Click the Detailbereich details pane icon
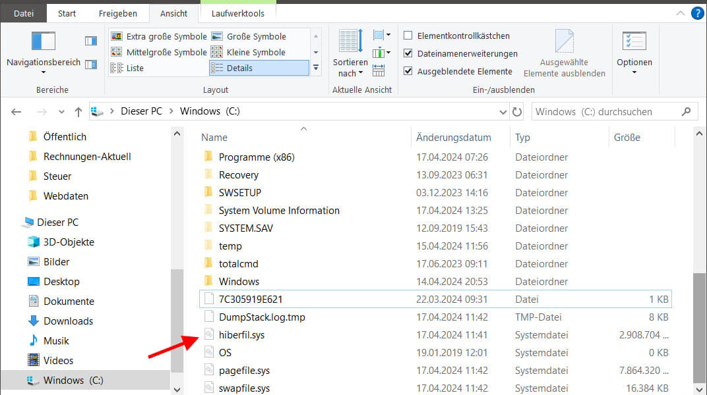 click(x=91, y=65)
